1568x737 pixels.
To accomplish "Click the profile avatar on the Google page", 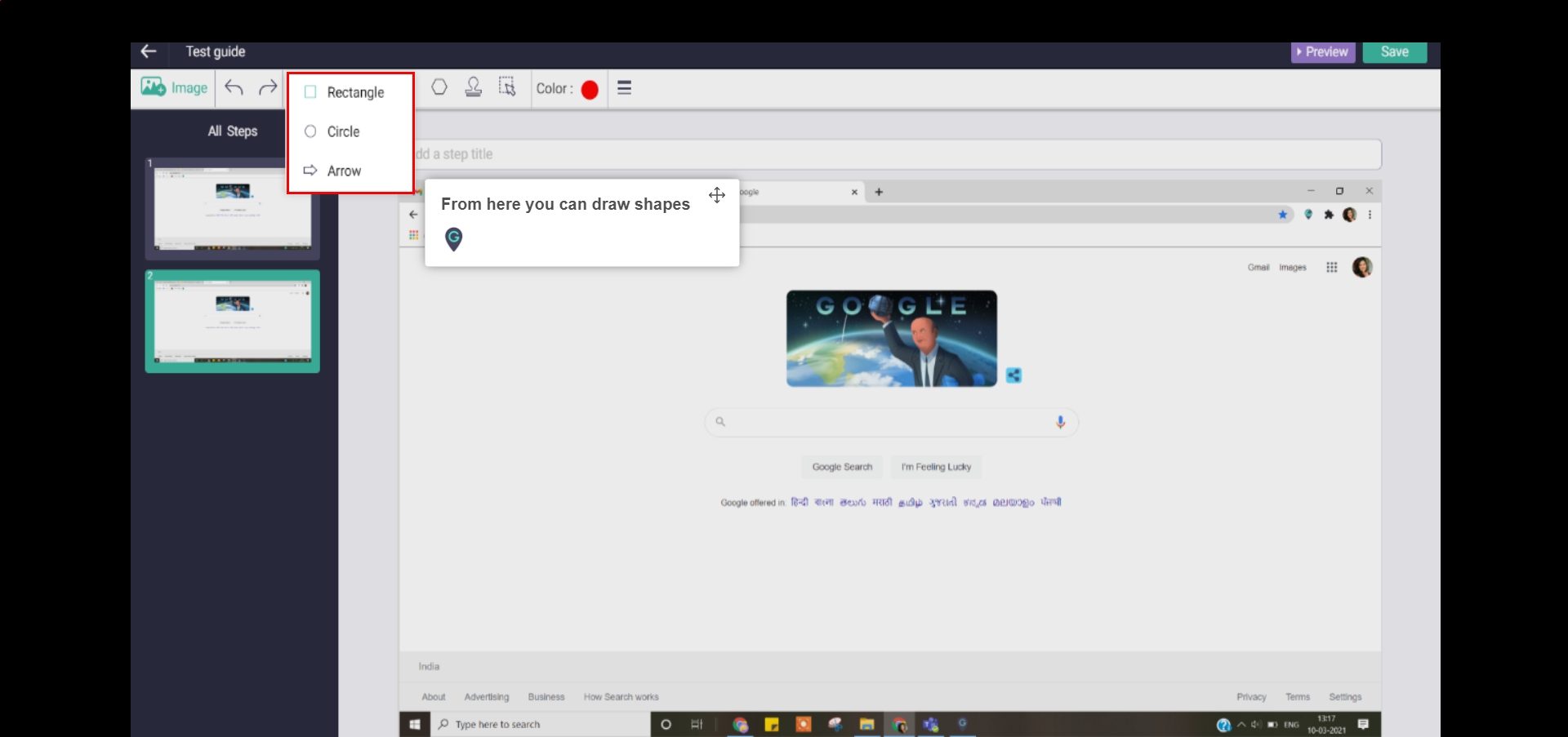I will [1362, 267].
